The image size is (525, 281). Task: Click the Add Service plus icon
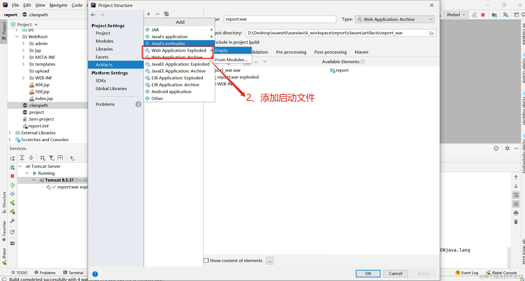tap(72, 158)
